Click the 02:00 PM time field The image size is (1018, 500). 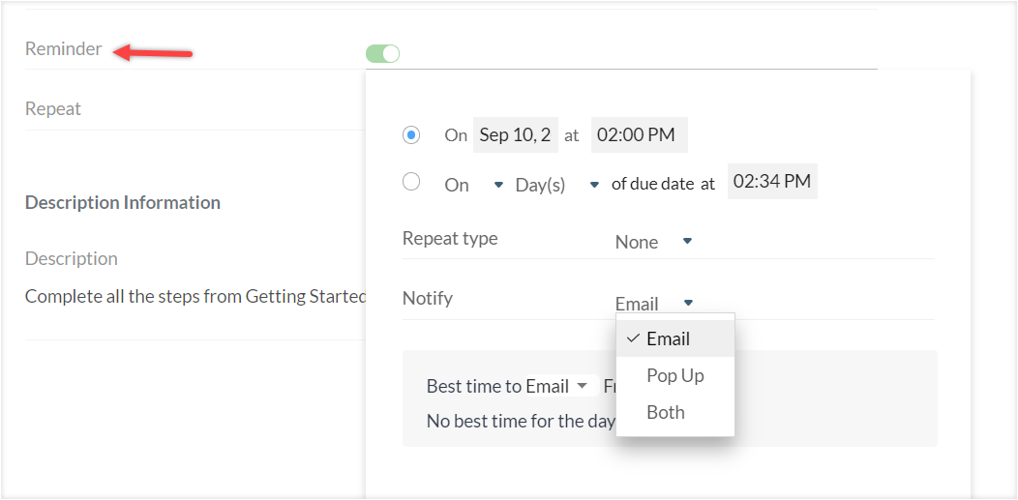pos(636,135)
